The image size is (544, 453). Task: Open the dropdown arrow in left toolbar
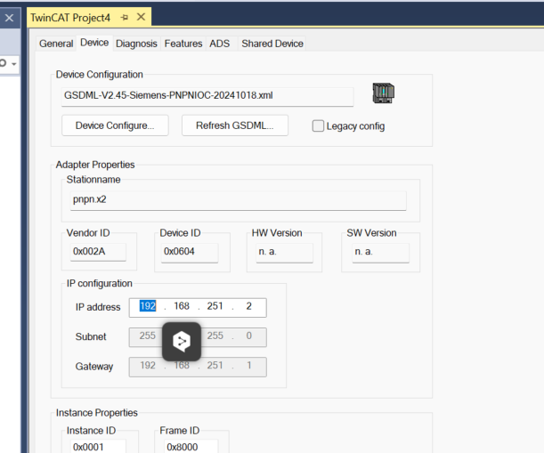pos(14,64)
